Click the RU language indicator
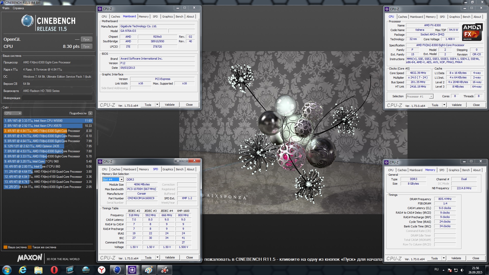The image size is (489, 275). coord(436,269)
